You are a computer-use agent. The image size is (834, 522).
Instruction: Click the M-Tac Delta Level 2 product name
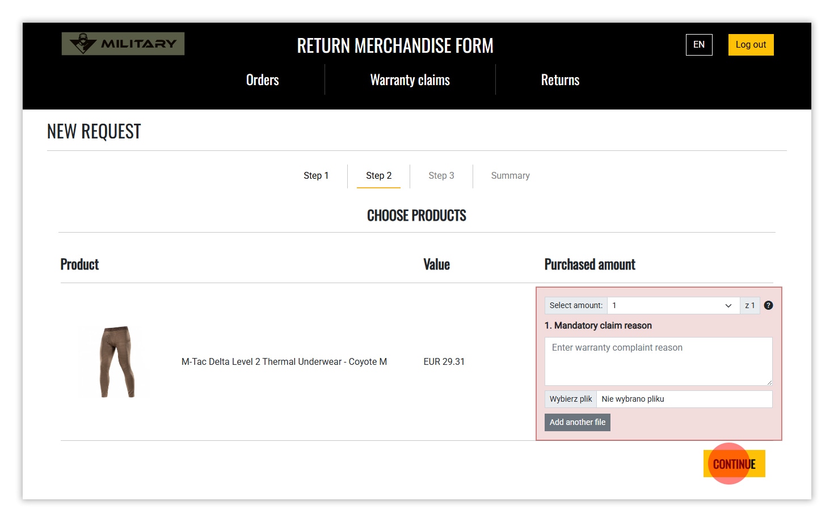click(x=284, y=362)
